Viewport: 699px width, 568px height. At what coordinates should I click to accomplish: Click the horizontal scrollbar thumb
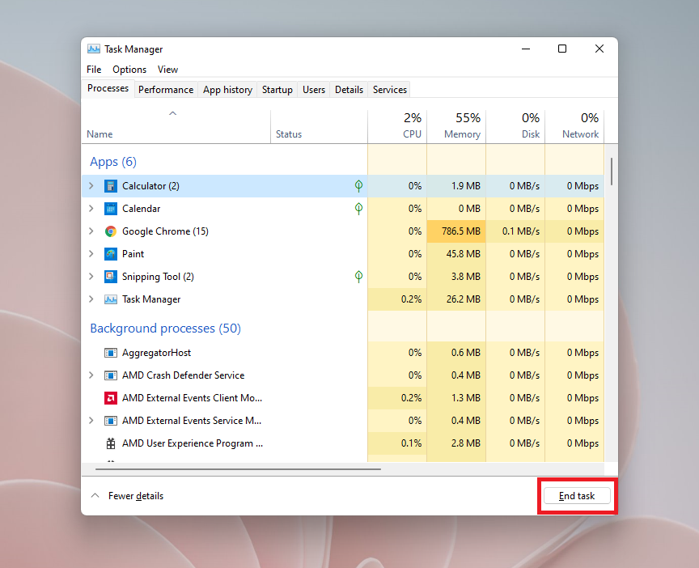pos(238,469)
